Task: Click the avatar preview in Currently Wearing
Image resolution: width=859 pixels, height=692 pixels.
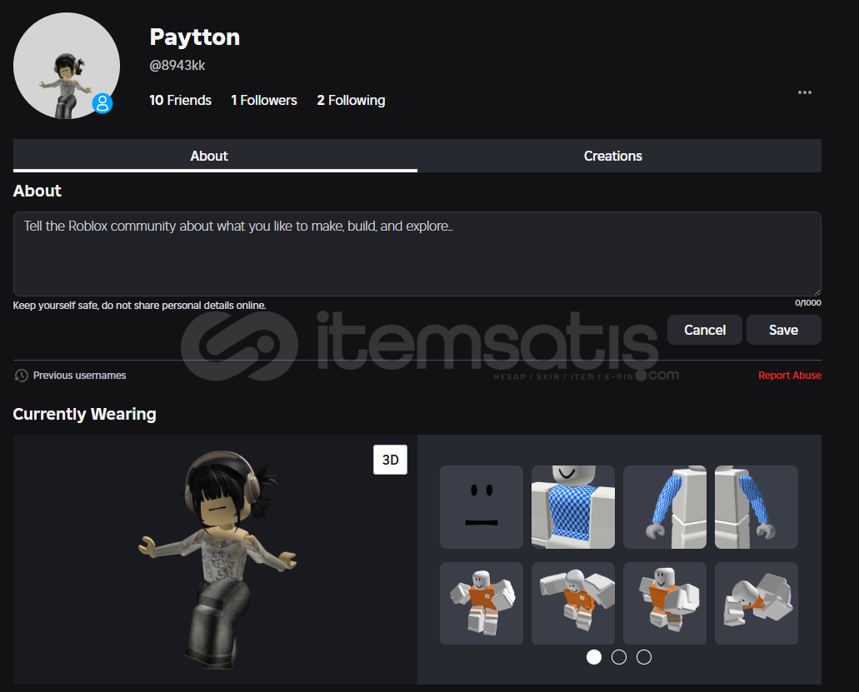Action: pyautogui.click(x=215, y=560)
